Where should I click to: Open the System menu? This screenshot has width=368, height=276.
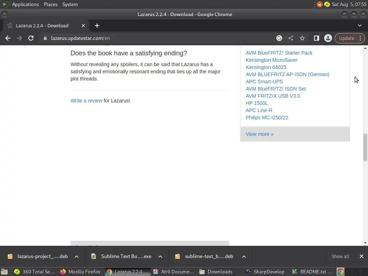70,4
